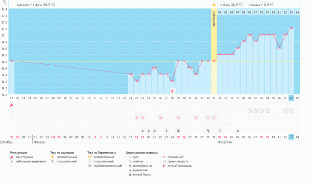Click 'Разница t° 0.4 °C' label

[261, 5]
